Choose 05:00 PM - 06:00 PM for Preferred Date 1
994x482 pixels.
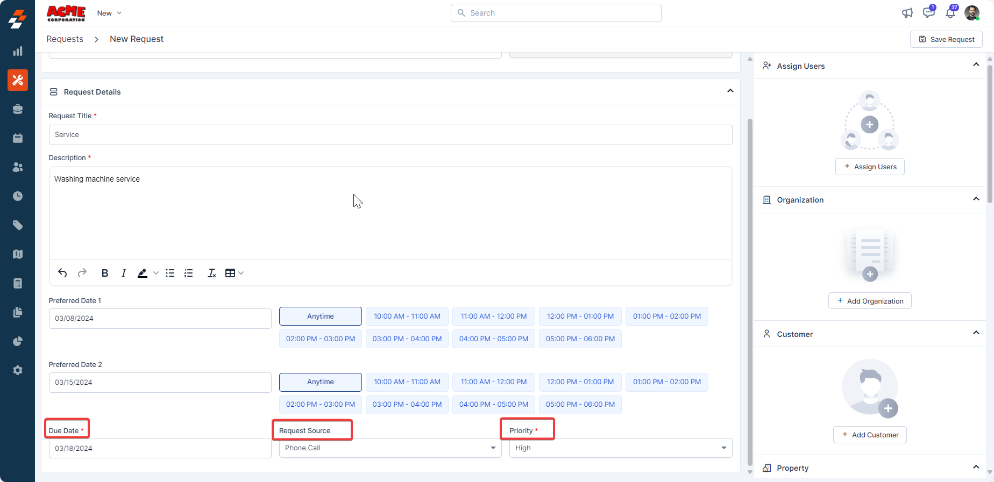click(x=580, y=339)
